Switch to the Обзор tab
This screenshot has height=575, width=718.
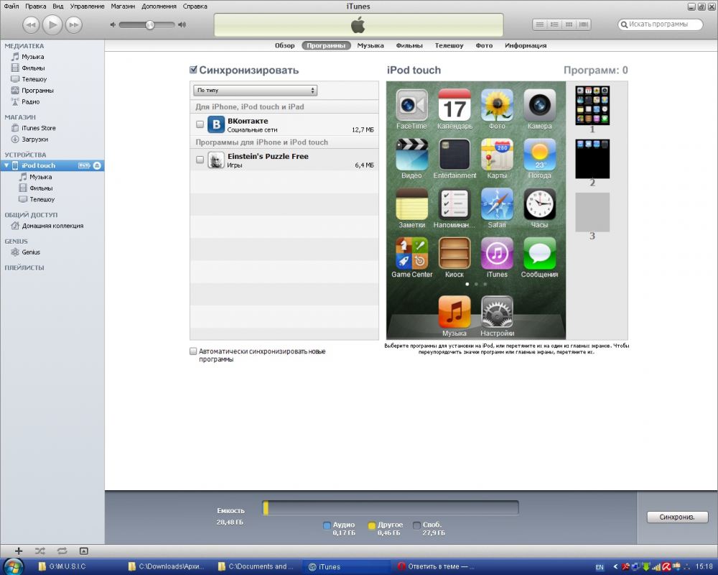(x=284, y=45)
